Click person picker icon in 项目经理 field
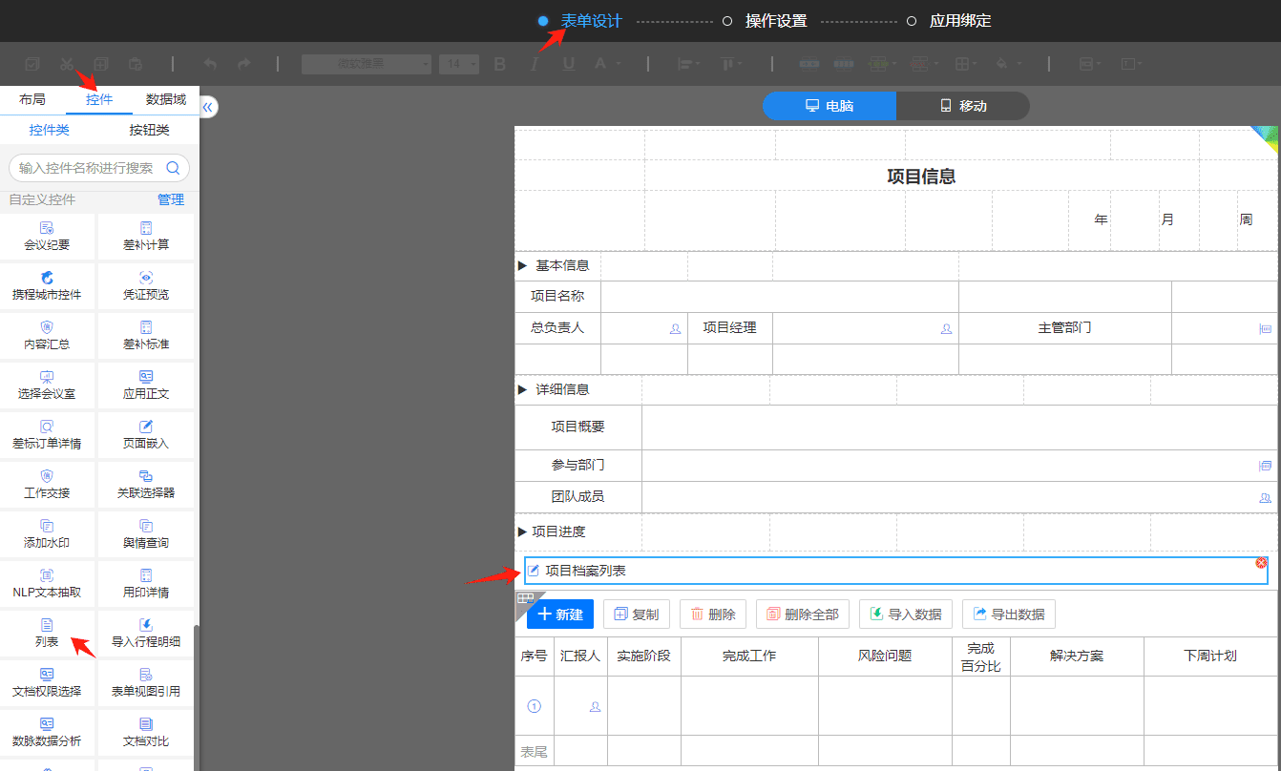Image resolution: width=1281 pixels, height=771 pixels. click(x=947, y=328)
